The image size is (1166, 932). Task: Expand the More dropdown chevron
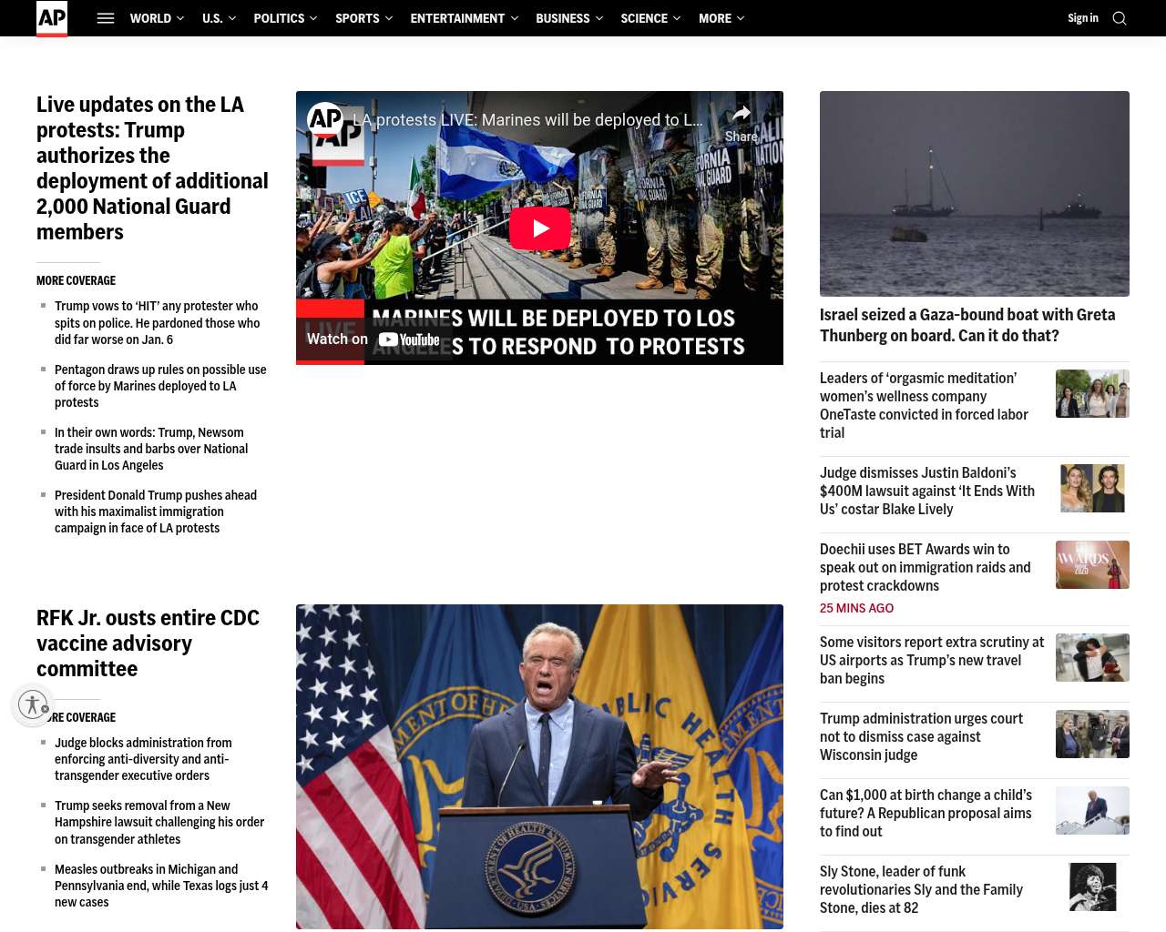pos(741,18)
